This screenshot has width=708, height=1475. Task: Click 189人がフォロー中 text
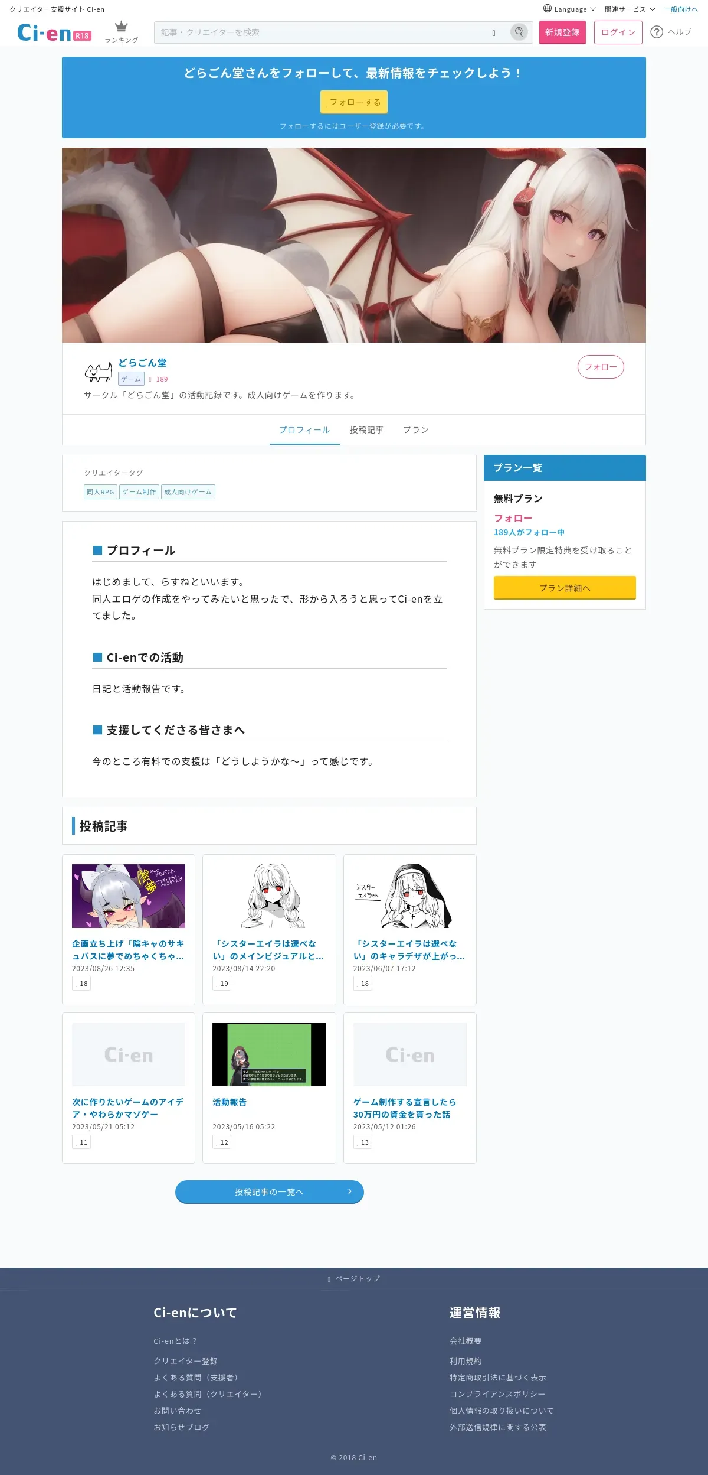point(529,532)
